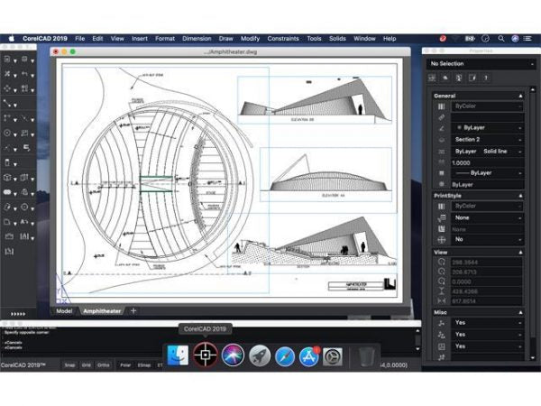This screenshot has width=541, height=406.
Task: Toggle Polar in the status bar
Action: click(x=125, y=364)
